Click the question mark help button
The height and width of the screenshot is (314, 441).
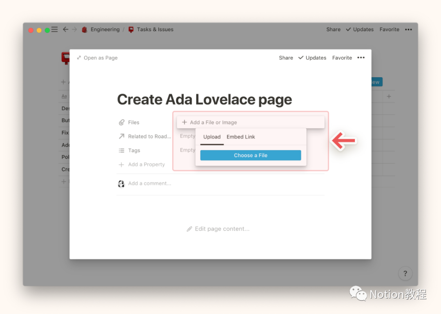click(x=405, y=274)
